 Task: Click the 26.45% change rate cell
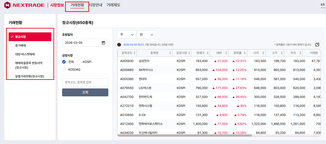click(x=239, y=97)
